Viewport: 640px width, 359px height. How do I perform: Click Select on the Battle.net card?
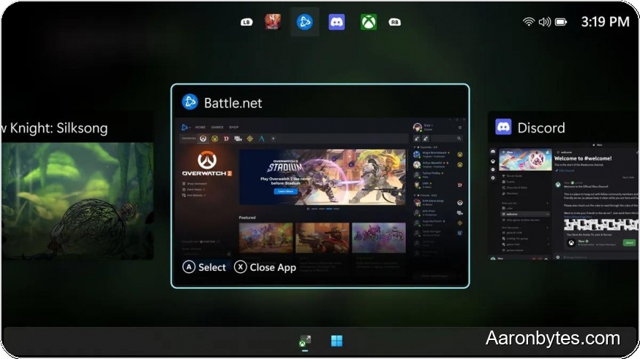pos(204,267)
